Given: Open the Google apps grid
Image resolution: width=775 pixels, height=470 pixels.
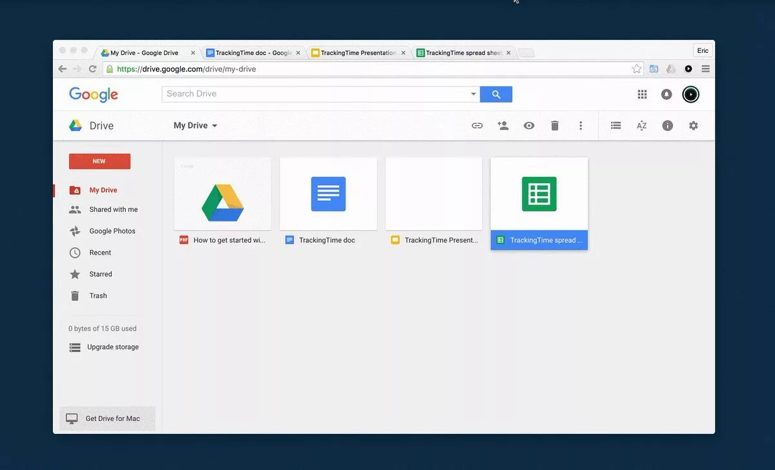Looking at the screenshot, I should 642,94.
